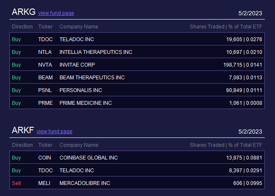Open the ARKG view fund page link

[x=56, y=13]
